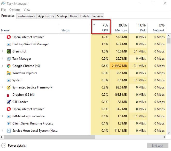Click the first Opera Internet Browser icon (1.2% CPU)
The width and height of the screenshot is (171, 151).
(9, 37)
